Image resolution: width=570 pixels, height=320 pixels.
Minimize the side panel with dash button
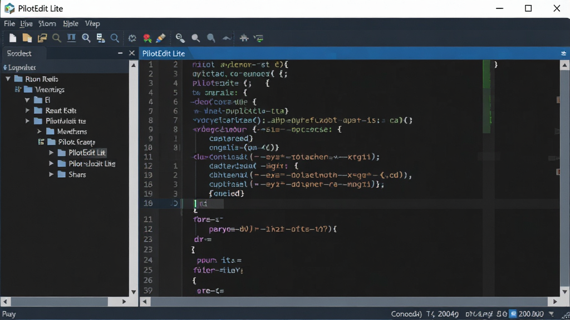(120, 53)
